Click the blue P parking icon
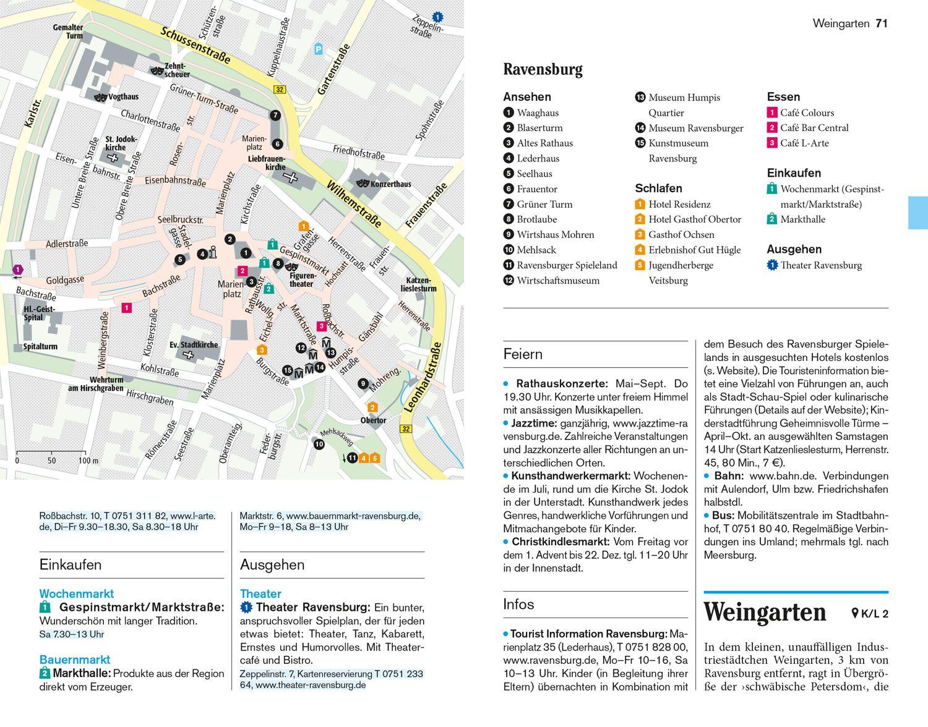This screenshot has width=928, height=727. [319, 48]
